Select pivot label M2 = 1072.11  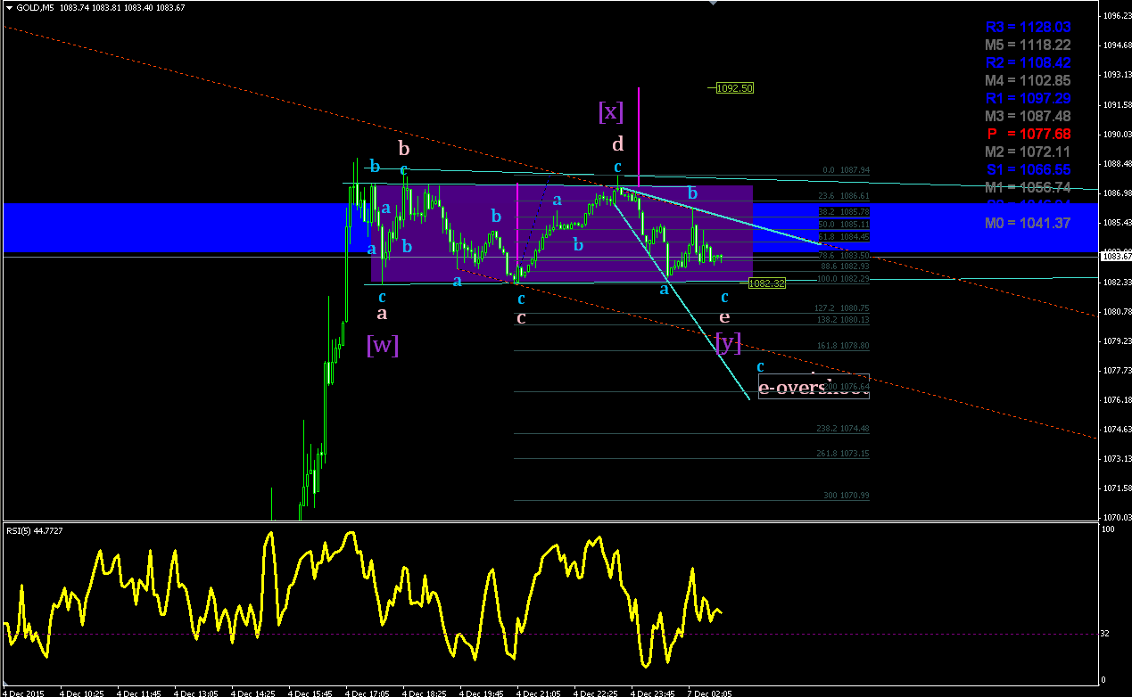click(x=1028, y=152)
